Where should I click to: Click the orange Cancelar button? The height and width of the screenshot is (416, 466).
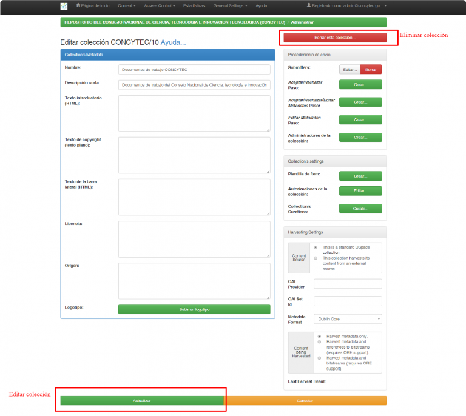pyautogui.click(x=305, y=400)
